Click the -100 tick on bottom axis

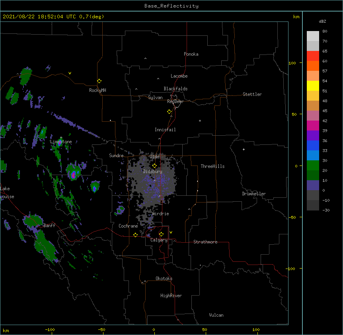click(x=50, y=329)
